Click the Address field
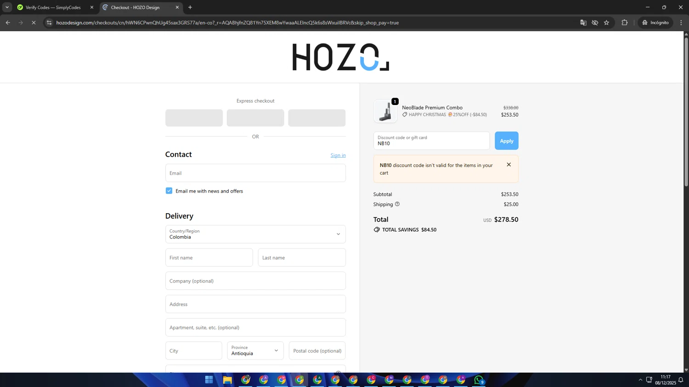The height and width of the screenshot is (387, 689). (x=255, y=304)
